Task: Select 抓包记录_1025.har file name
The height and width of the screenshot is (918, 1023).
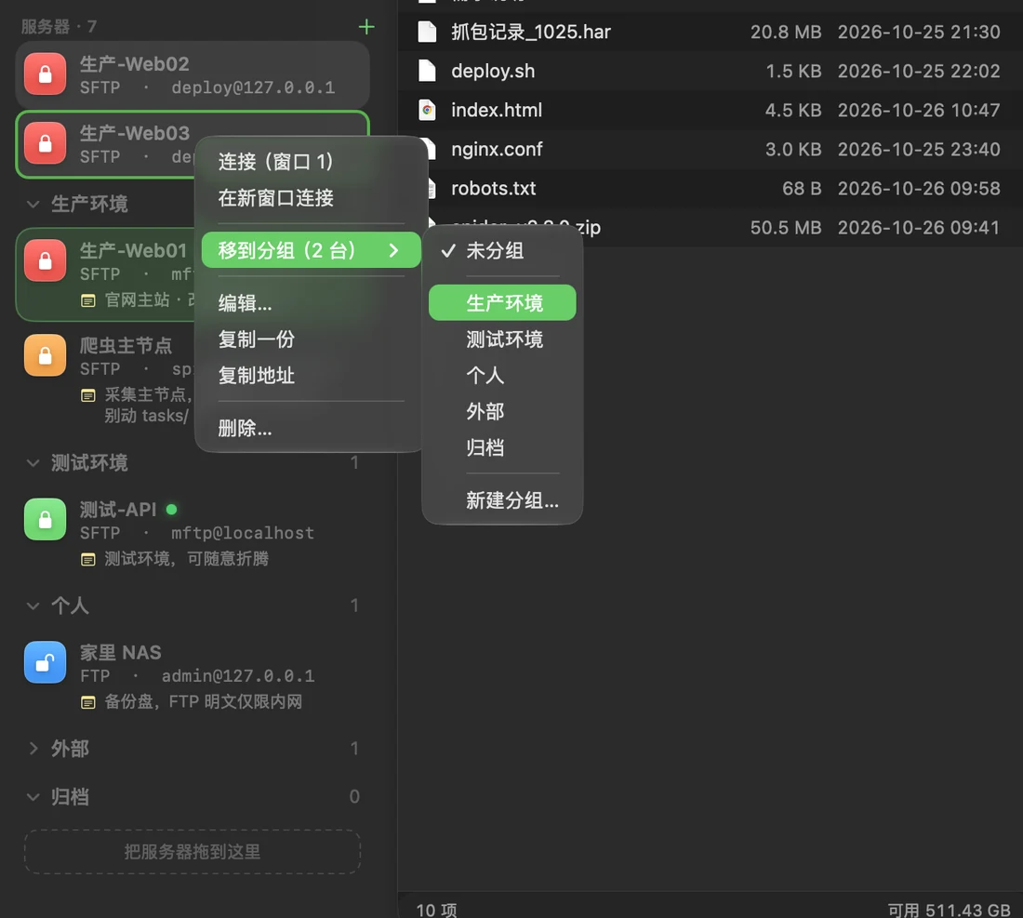Action: point(531,32)
